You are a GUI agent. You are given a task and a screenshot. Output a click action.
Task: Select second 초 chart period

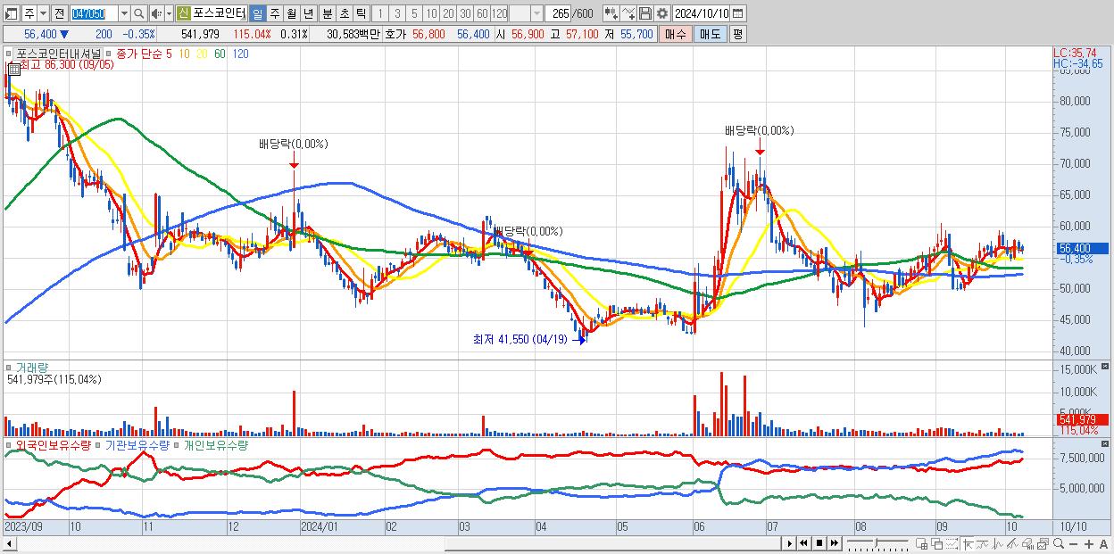(344, 13)
